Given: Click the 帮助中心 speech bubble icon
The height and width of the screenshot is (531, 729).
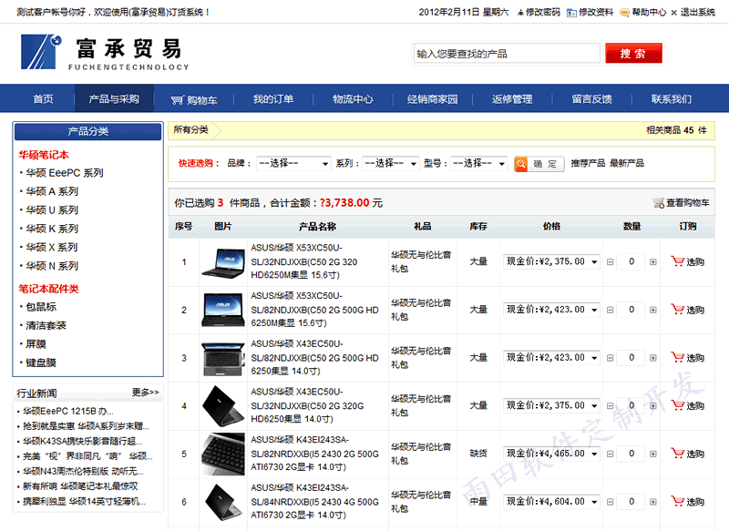Looking at the screenshot, I should pos(624,13).
